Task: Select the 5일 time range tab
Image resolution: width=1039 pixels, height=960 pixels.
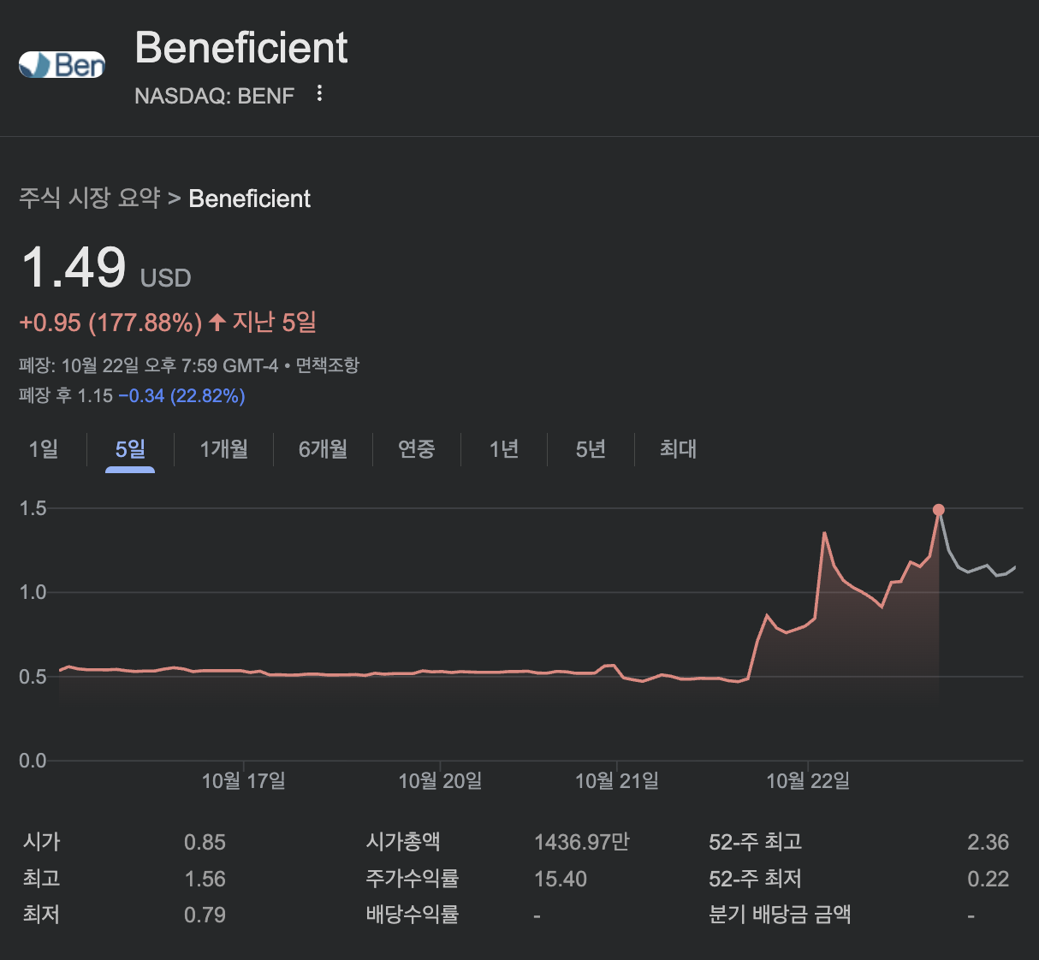Action: (x=130, y=448)
